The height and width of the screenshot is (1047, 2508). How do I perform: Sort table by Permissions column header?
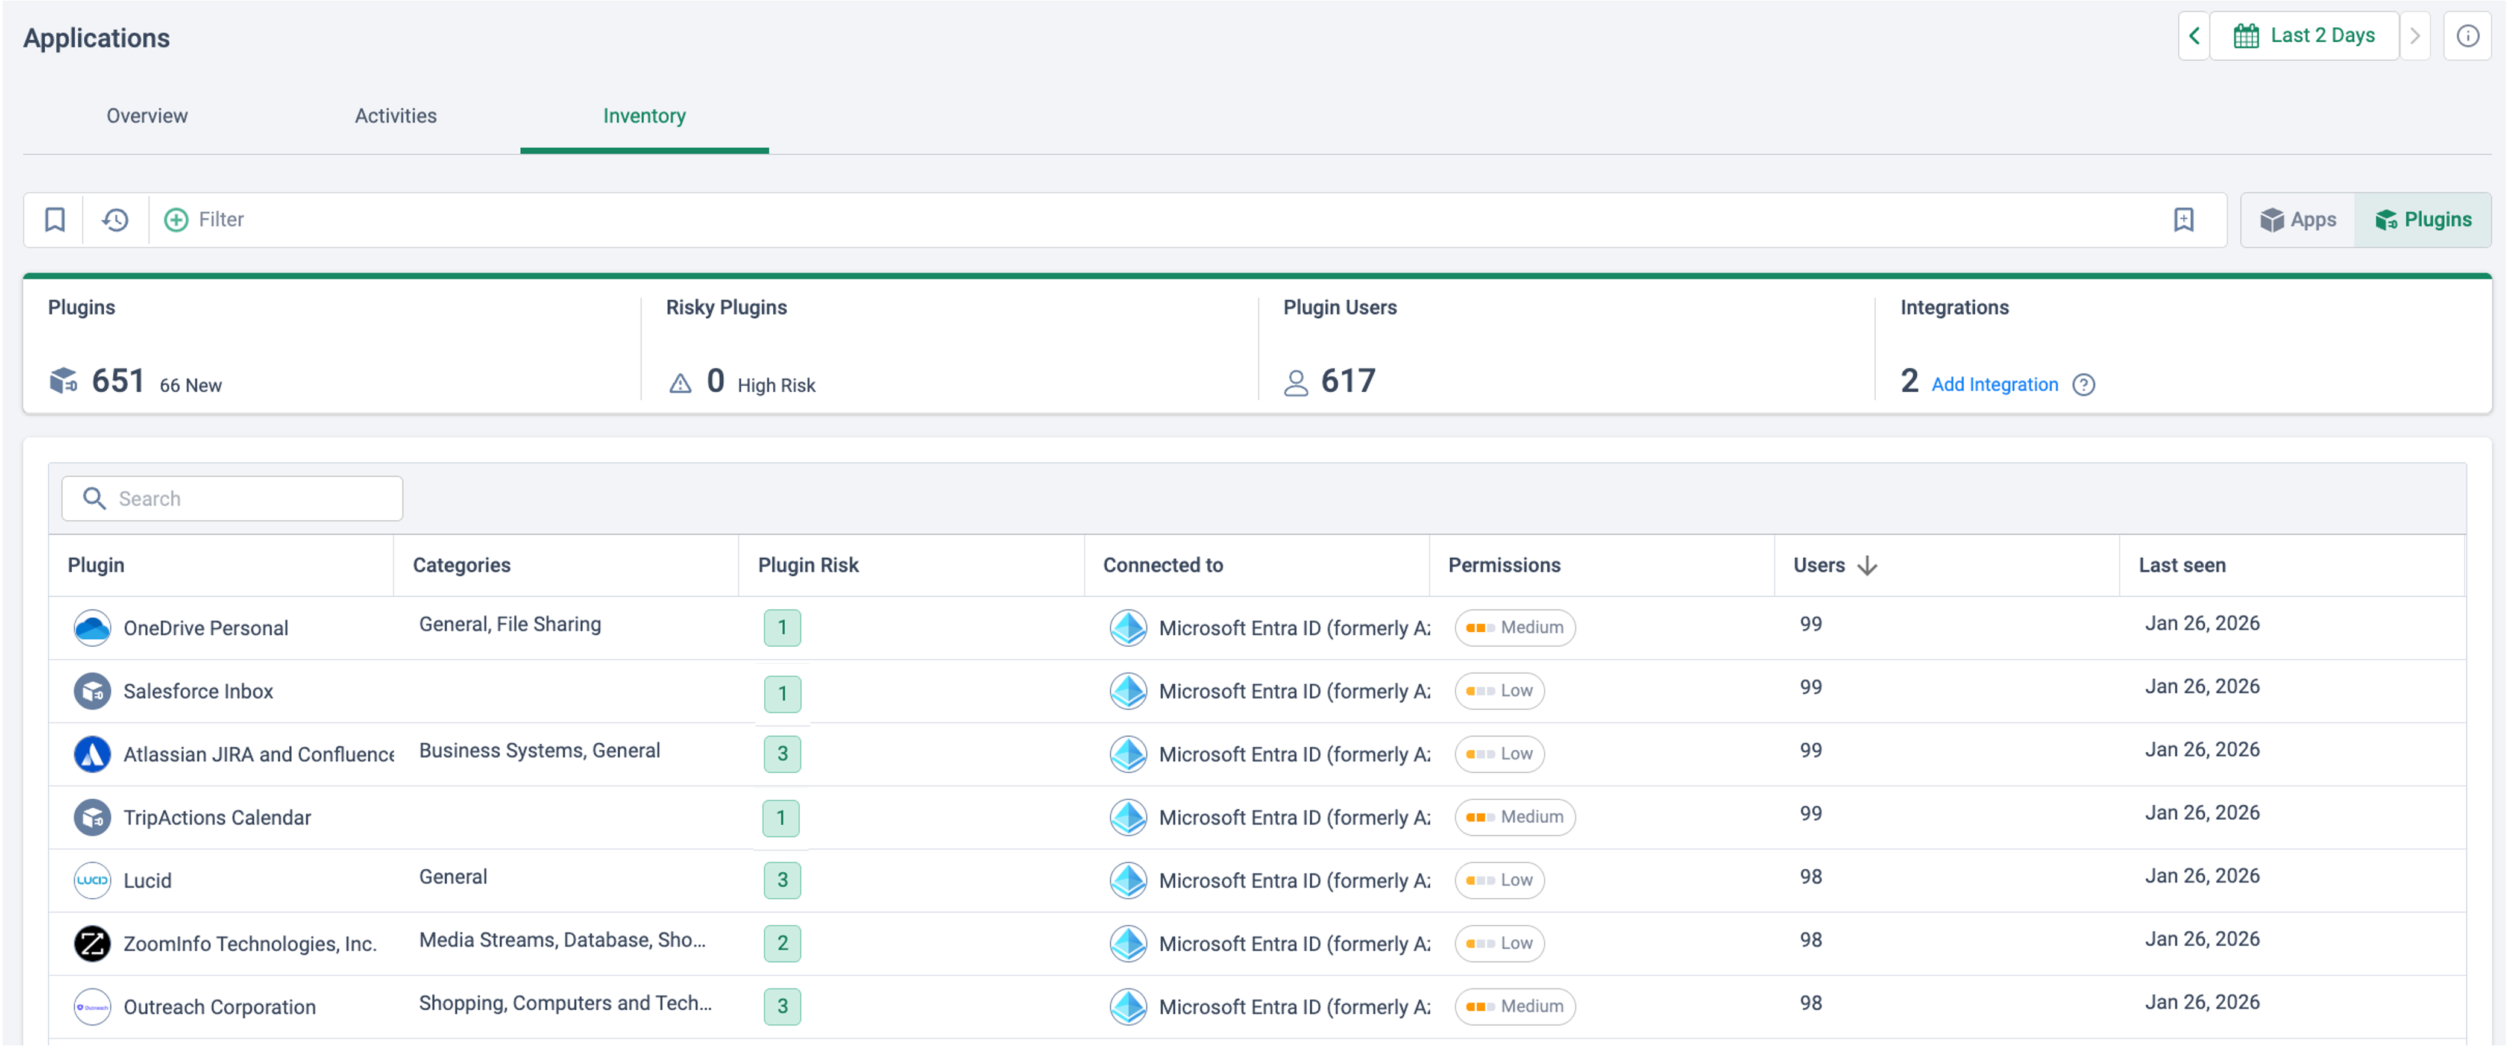click(1504, 566)
